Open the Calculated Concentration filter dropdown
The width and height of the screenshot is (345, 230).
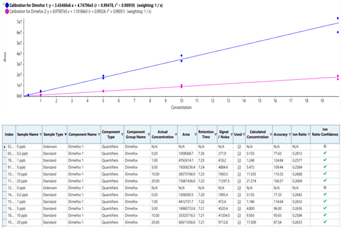(x=270, y=134)
